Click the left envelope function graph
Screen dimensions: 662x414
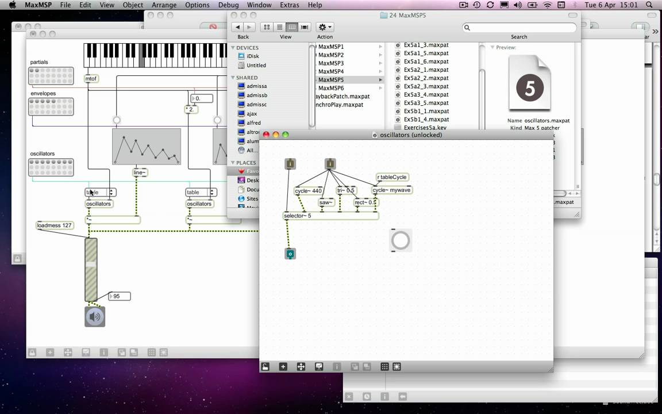(x=147, y=147)
